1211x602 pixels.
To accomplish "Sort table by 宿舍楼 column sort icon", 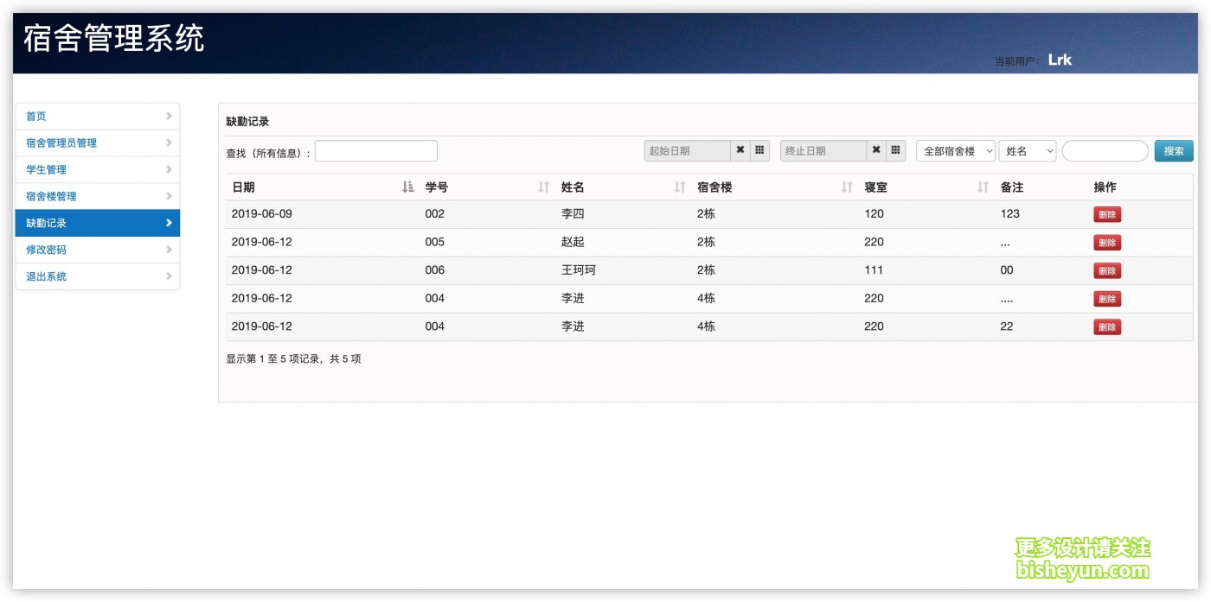I will pos(847,187).
